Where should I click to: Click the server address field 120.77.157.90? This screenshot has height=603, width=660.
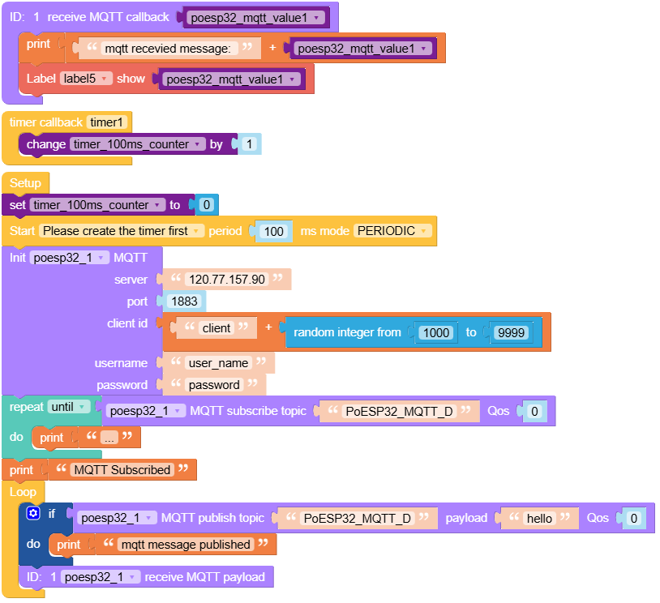click(226, 280)
